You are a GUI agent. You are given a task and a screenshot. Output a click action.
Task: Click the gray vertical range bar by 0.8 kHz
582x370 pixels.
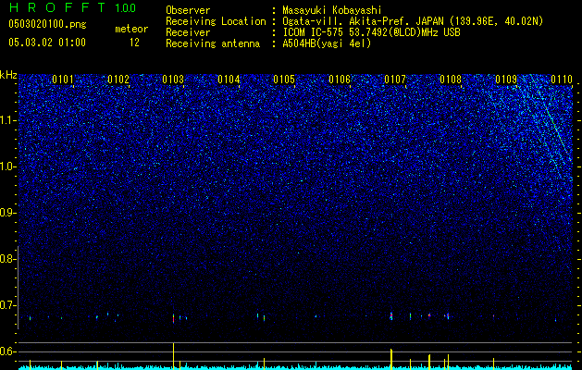[18, 288]
